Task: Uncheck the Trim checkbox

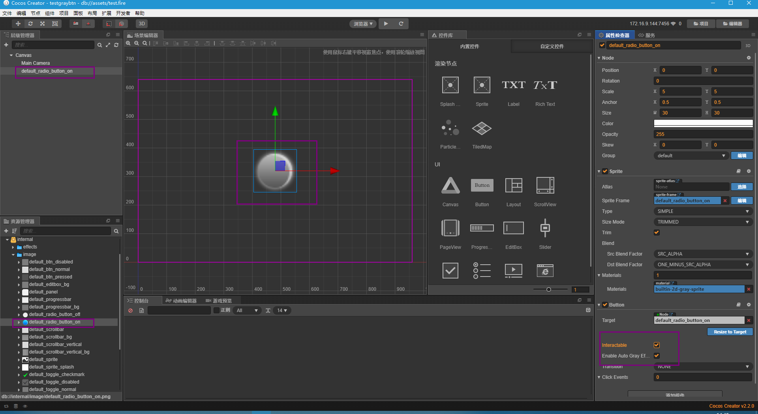Action: [657, 232]
